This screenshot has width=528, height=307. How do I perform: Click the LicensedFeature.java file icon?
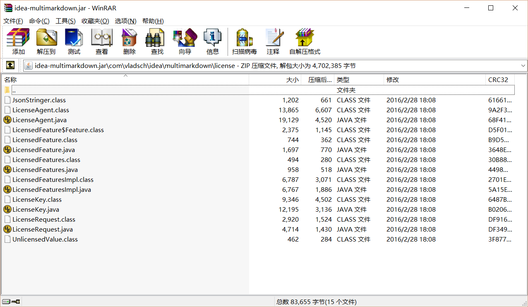[x=7, y=150]
